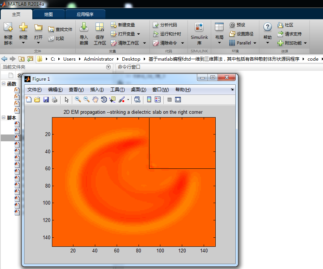Click Save Workspace (保存工作区) icon
The image size is (323, 269).
pos(100,27)
